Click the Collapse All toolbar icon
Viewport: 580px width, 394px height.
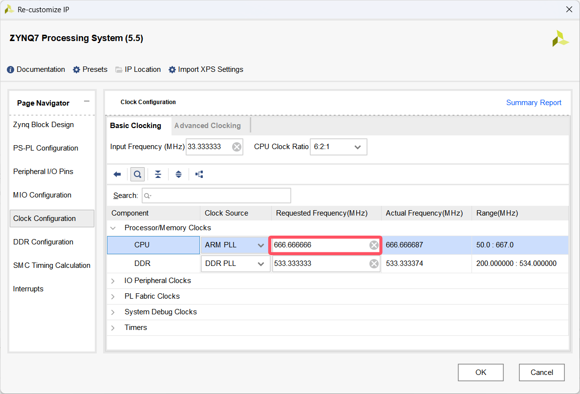coord(158,174)
